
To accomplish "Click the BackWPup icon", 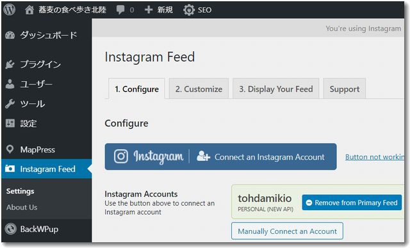I will click(10, 229).
